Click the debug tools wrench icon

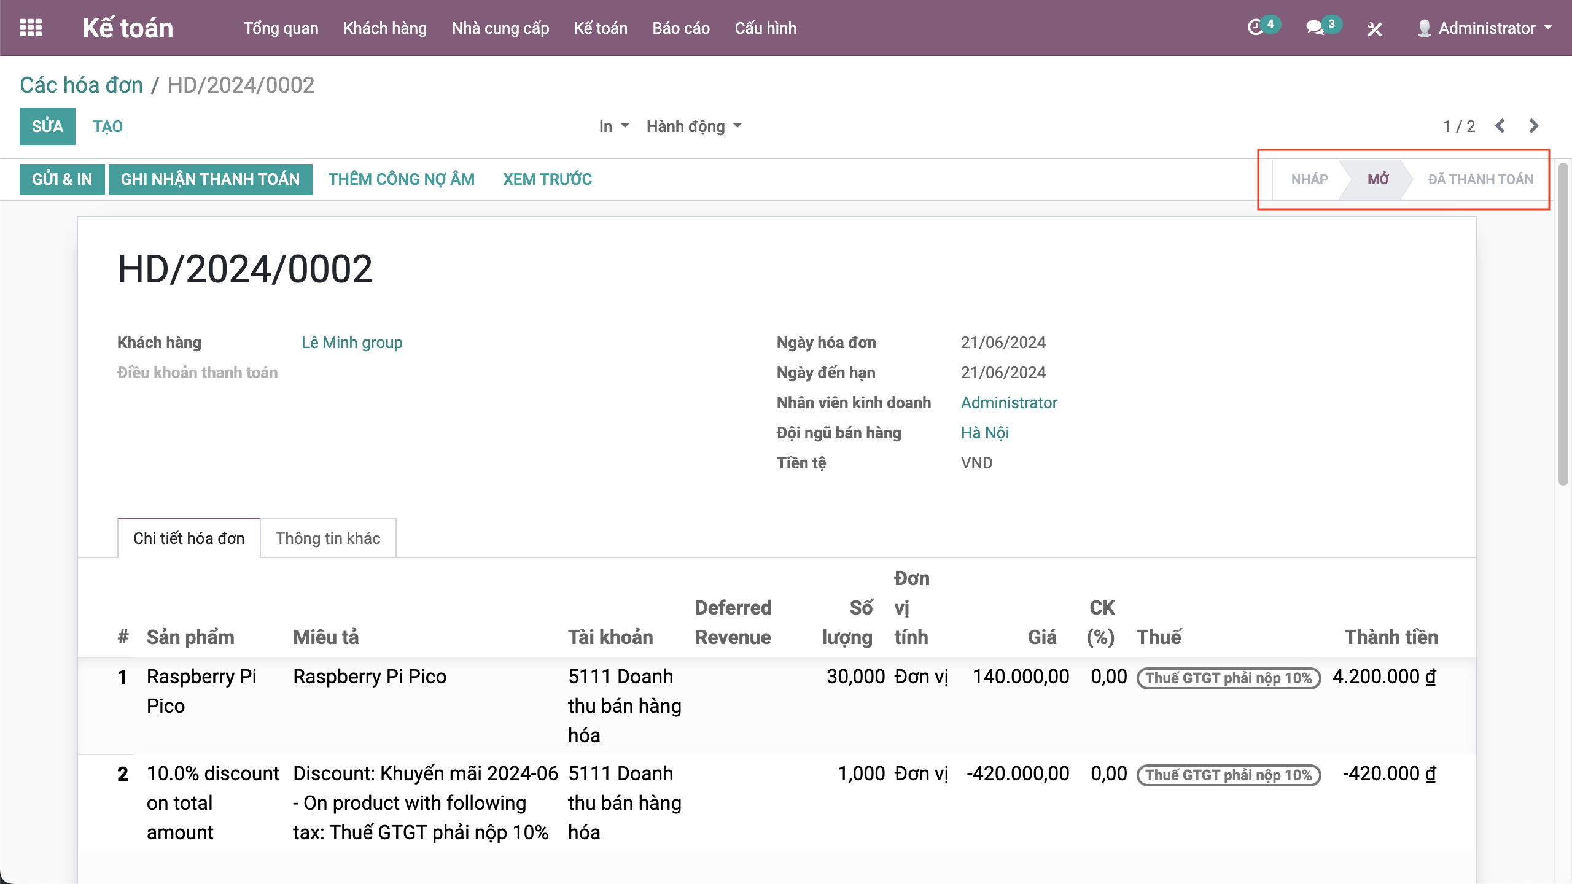pos(1374,29)
